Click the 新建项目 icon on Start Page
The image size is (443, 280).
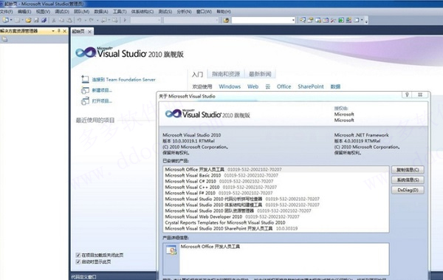(85, 90)
